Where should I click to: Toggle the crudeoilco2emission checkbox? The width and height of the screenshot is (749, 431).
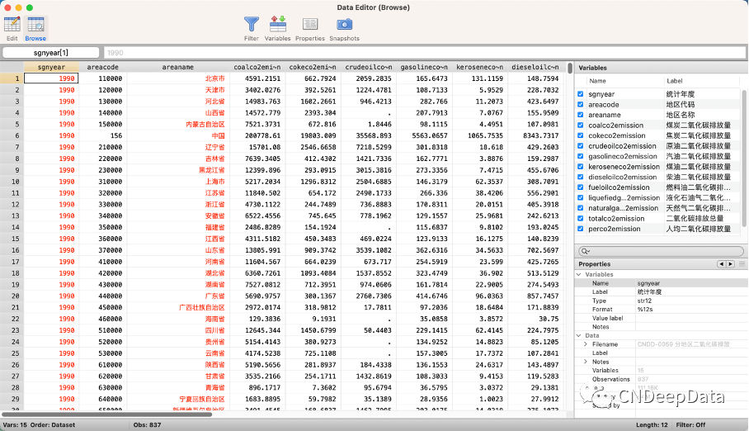point(581,146)
